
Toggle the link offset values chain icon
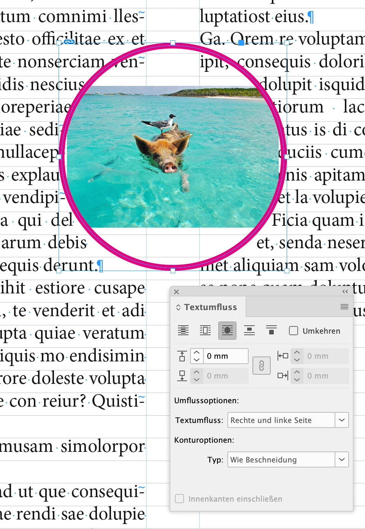(x=262, y=366)
